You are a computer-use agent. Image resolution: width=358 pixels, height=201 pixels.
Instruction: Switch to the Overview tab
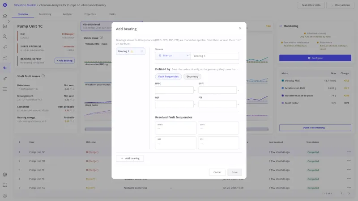click(x=23, y=14)
